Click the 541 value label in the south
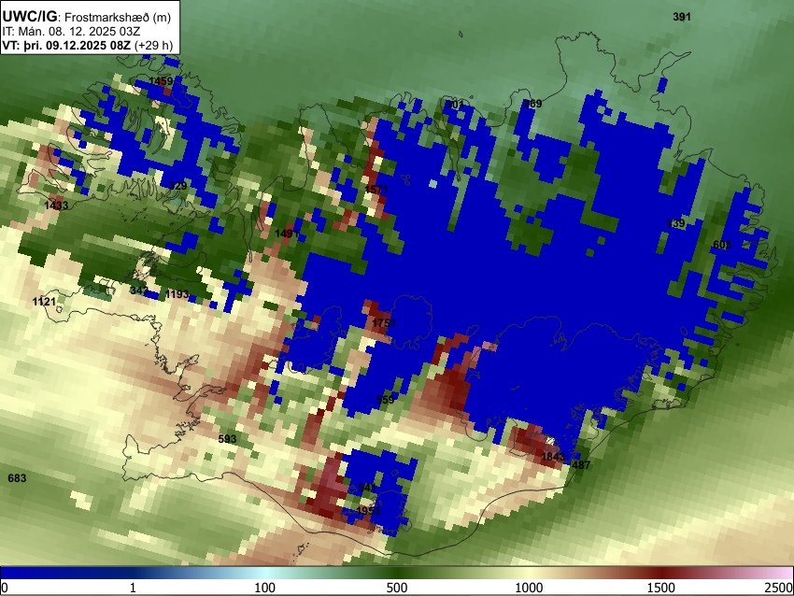Viewport: 794px width, 596px height. (367, 488)
